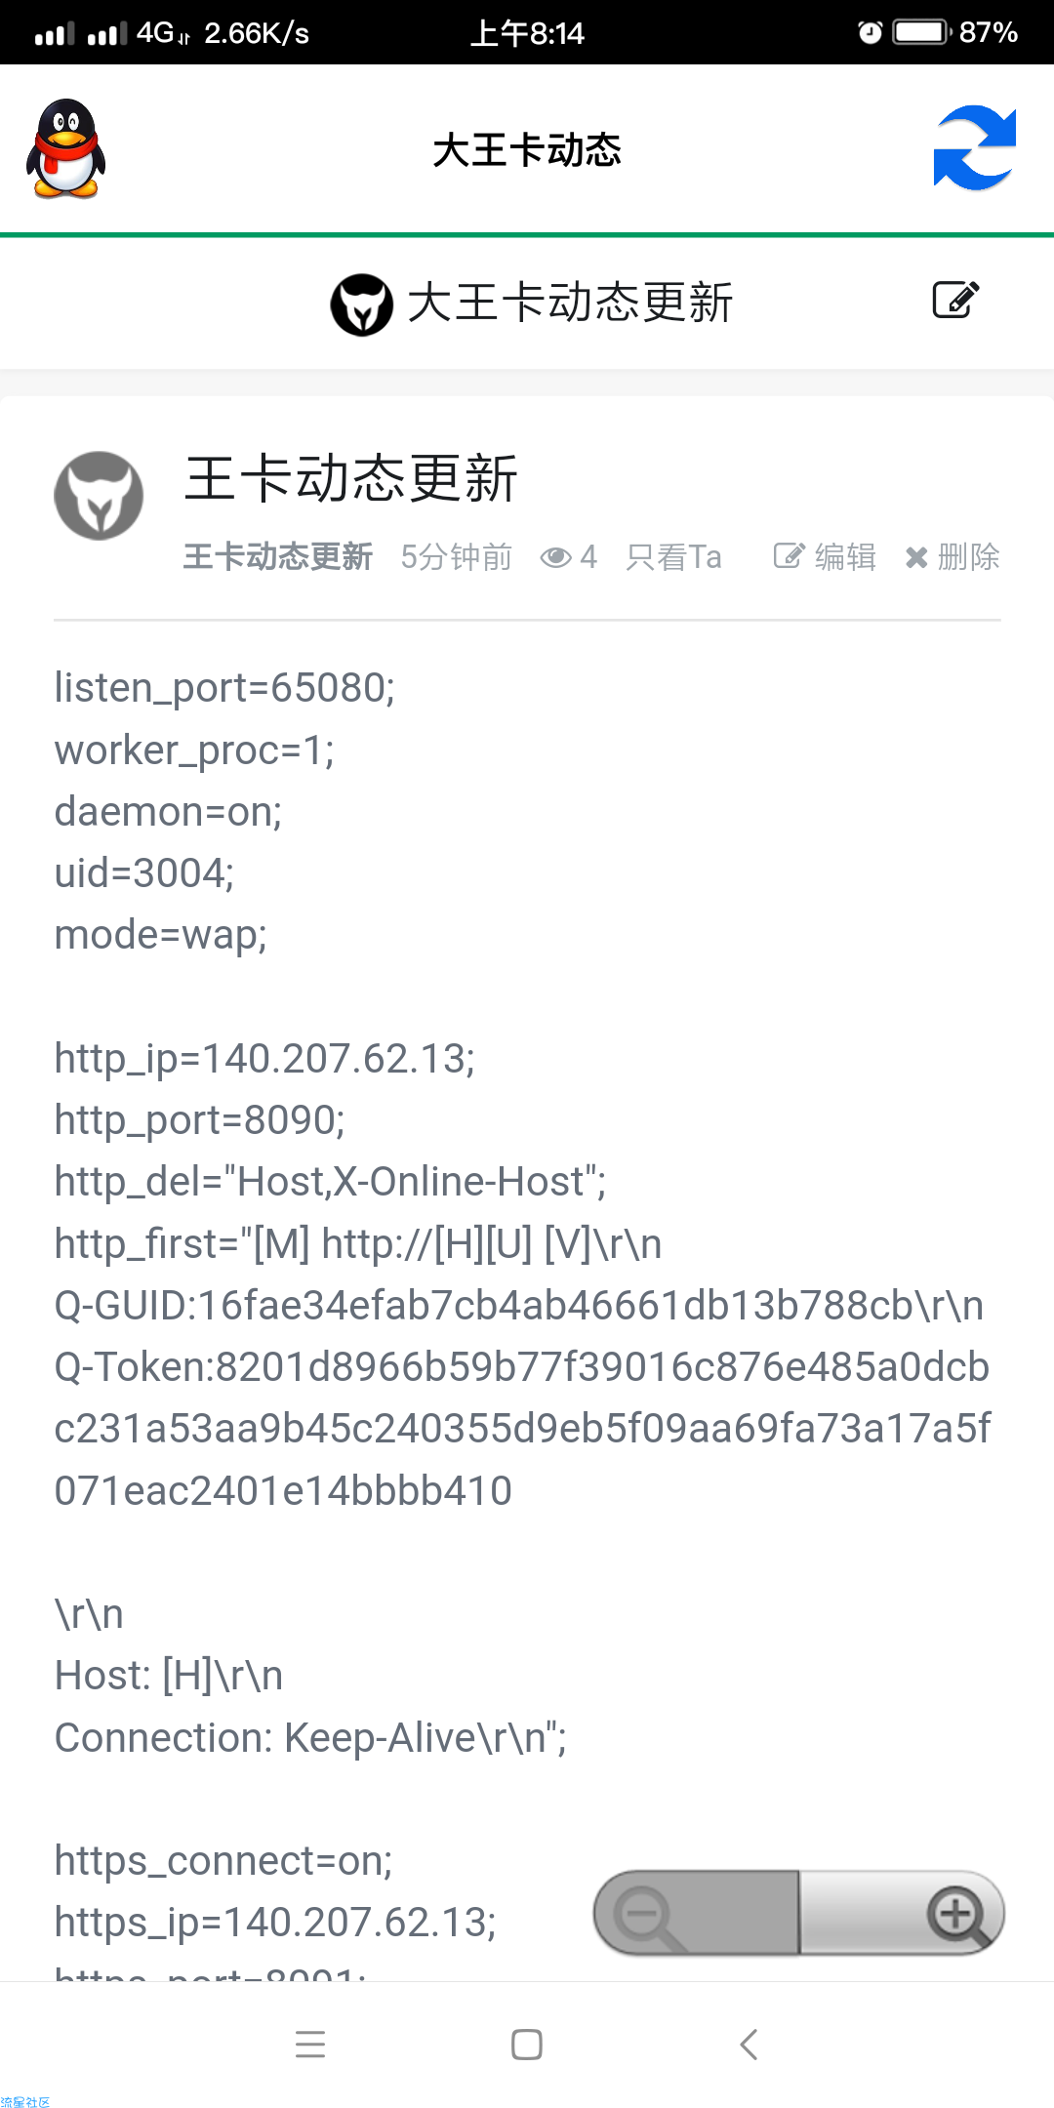Tap the black bull logo beside 大王卡动态更新
The image size is (1054, 2108).
[362, 304]
